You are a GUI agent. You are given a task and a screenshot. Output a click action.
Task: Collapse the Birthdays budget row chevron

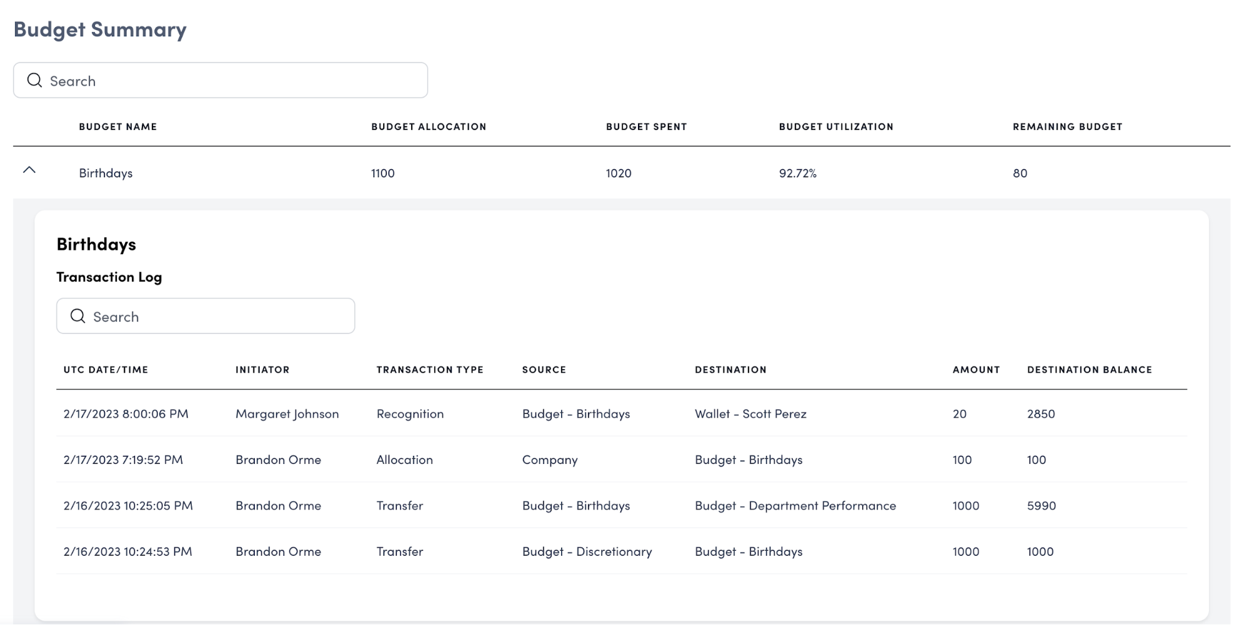tap(29, 170)
